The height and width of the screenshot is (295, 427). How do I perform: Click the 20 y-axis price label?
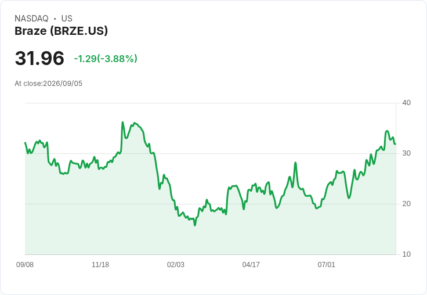406,204
